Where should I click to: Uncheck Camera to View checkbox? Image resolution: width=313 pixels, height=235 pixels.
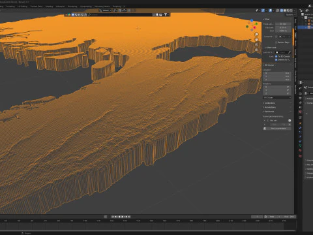(276, 59)
